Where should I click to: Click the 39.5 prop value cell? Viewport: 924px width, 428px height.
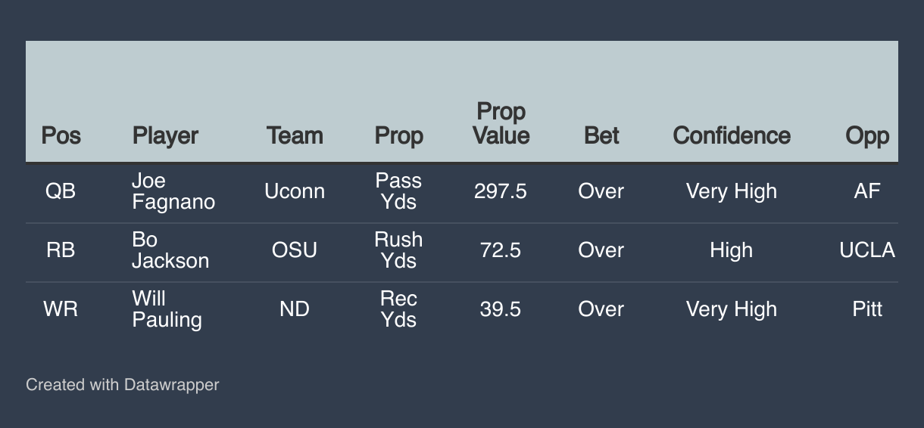click(501, 309)
